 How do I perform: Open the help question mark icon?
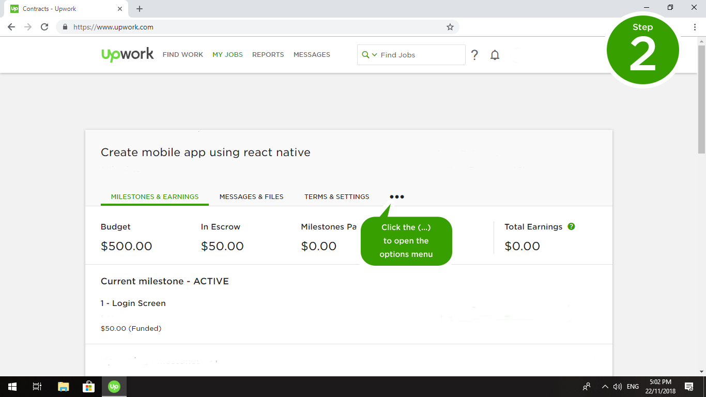[474, 55]
